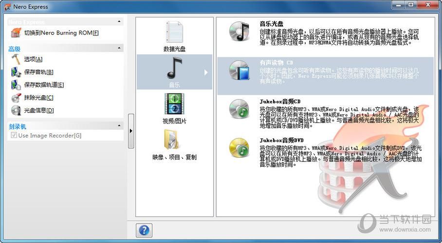Select the music (音乐) note icon

(174, 68)
